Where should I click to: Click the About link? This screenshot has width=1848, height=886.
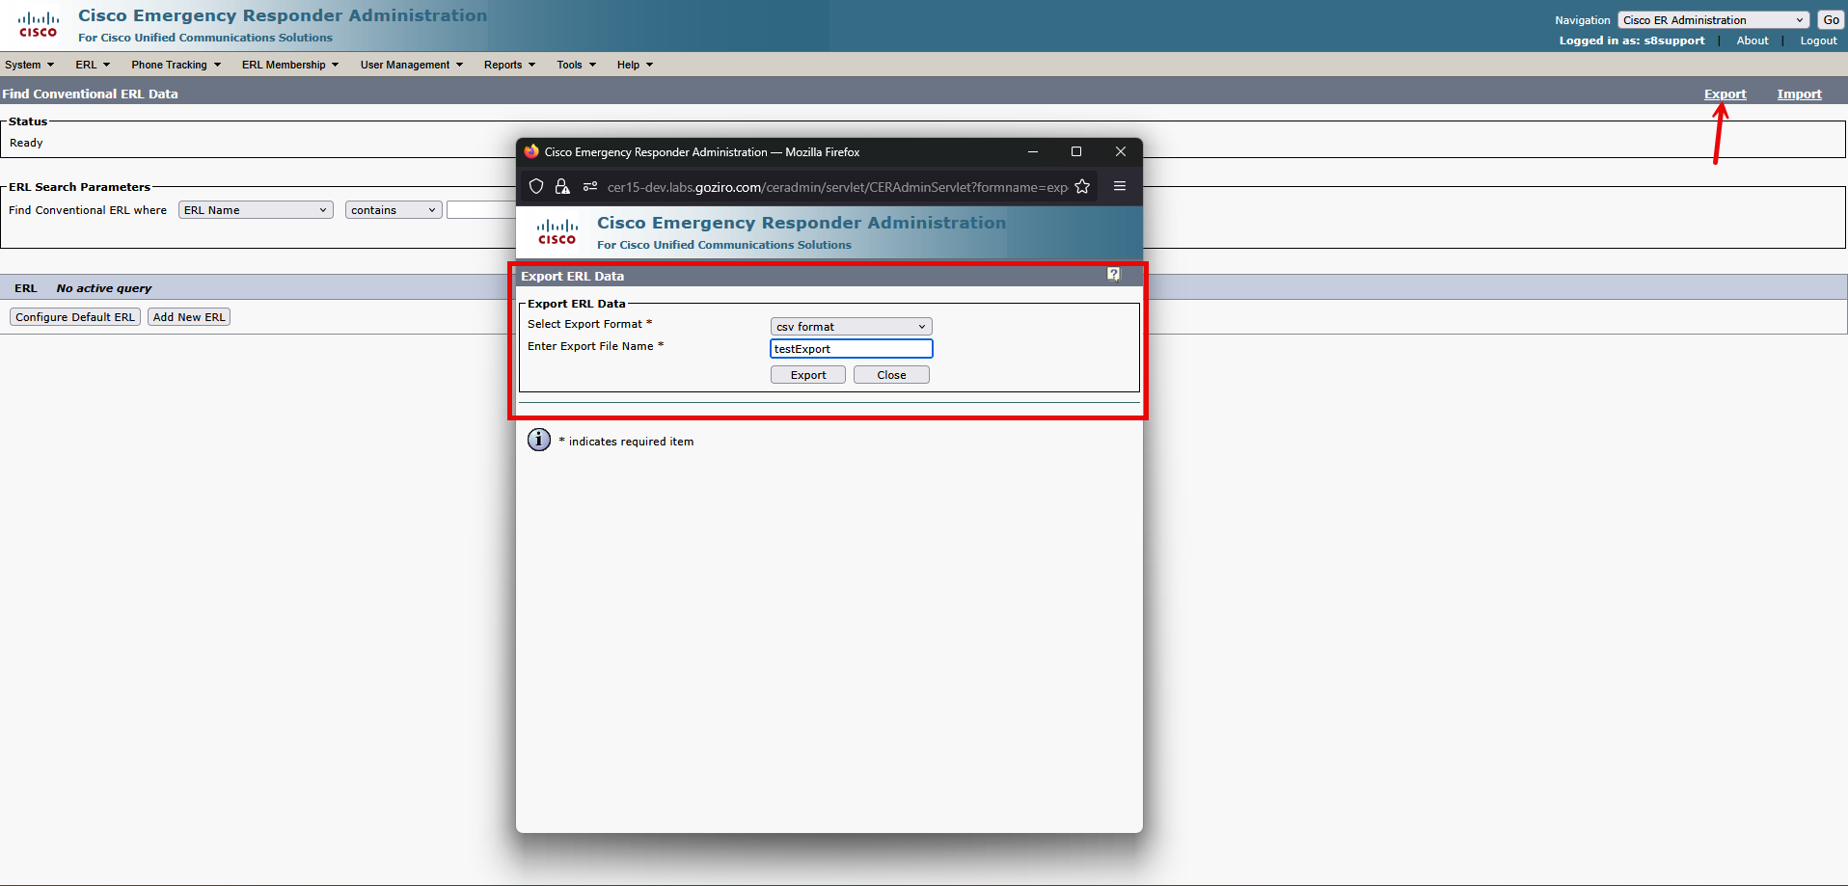(x=1753, y=40)
